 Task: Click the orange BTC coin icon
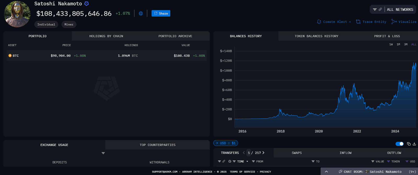tap(10, 56)
